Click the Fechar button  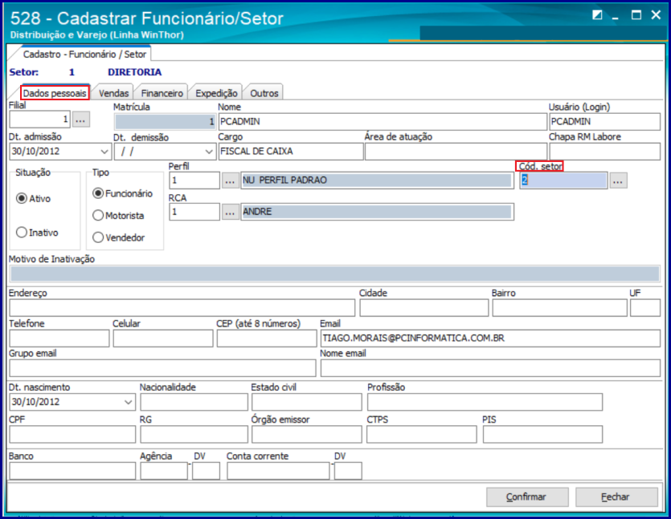pyautogui.click(x=616, y=497)
